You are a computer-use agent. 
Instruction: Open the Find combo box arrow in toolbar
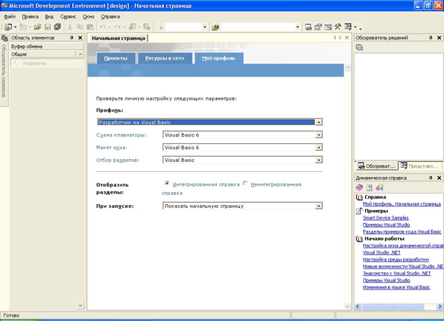297,27
